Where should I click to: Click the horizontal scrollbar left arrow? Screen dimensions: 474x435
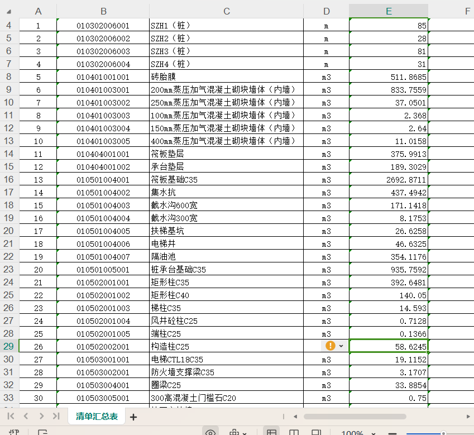click(x=295, y=417)
